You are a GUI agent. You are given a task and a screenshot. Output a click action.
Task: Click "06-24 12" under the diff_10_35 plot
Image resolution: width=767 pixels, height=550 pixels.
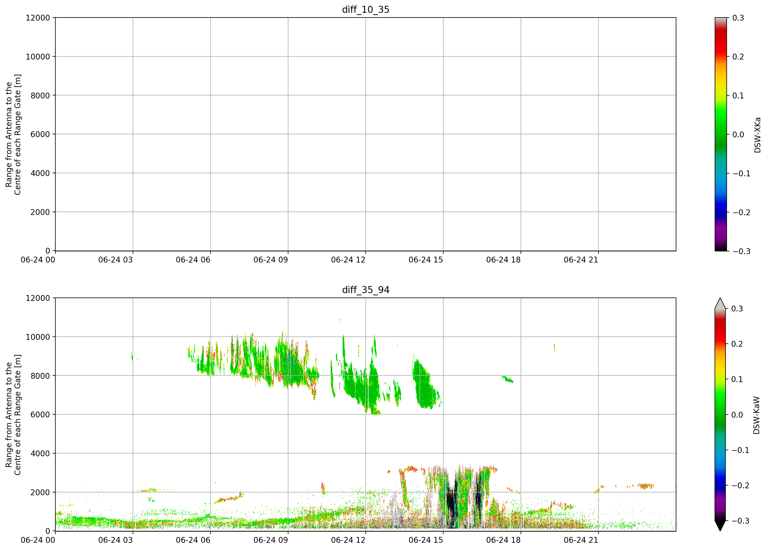(x=348, y=260)
